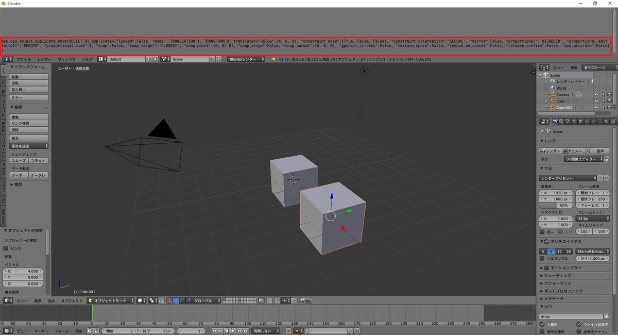Open the 3D view editor type selector
Image resolution: width=618 pixels, height=335 pixels.
point(8,300)
